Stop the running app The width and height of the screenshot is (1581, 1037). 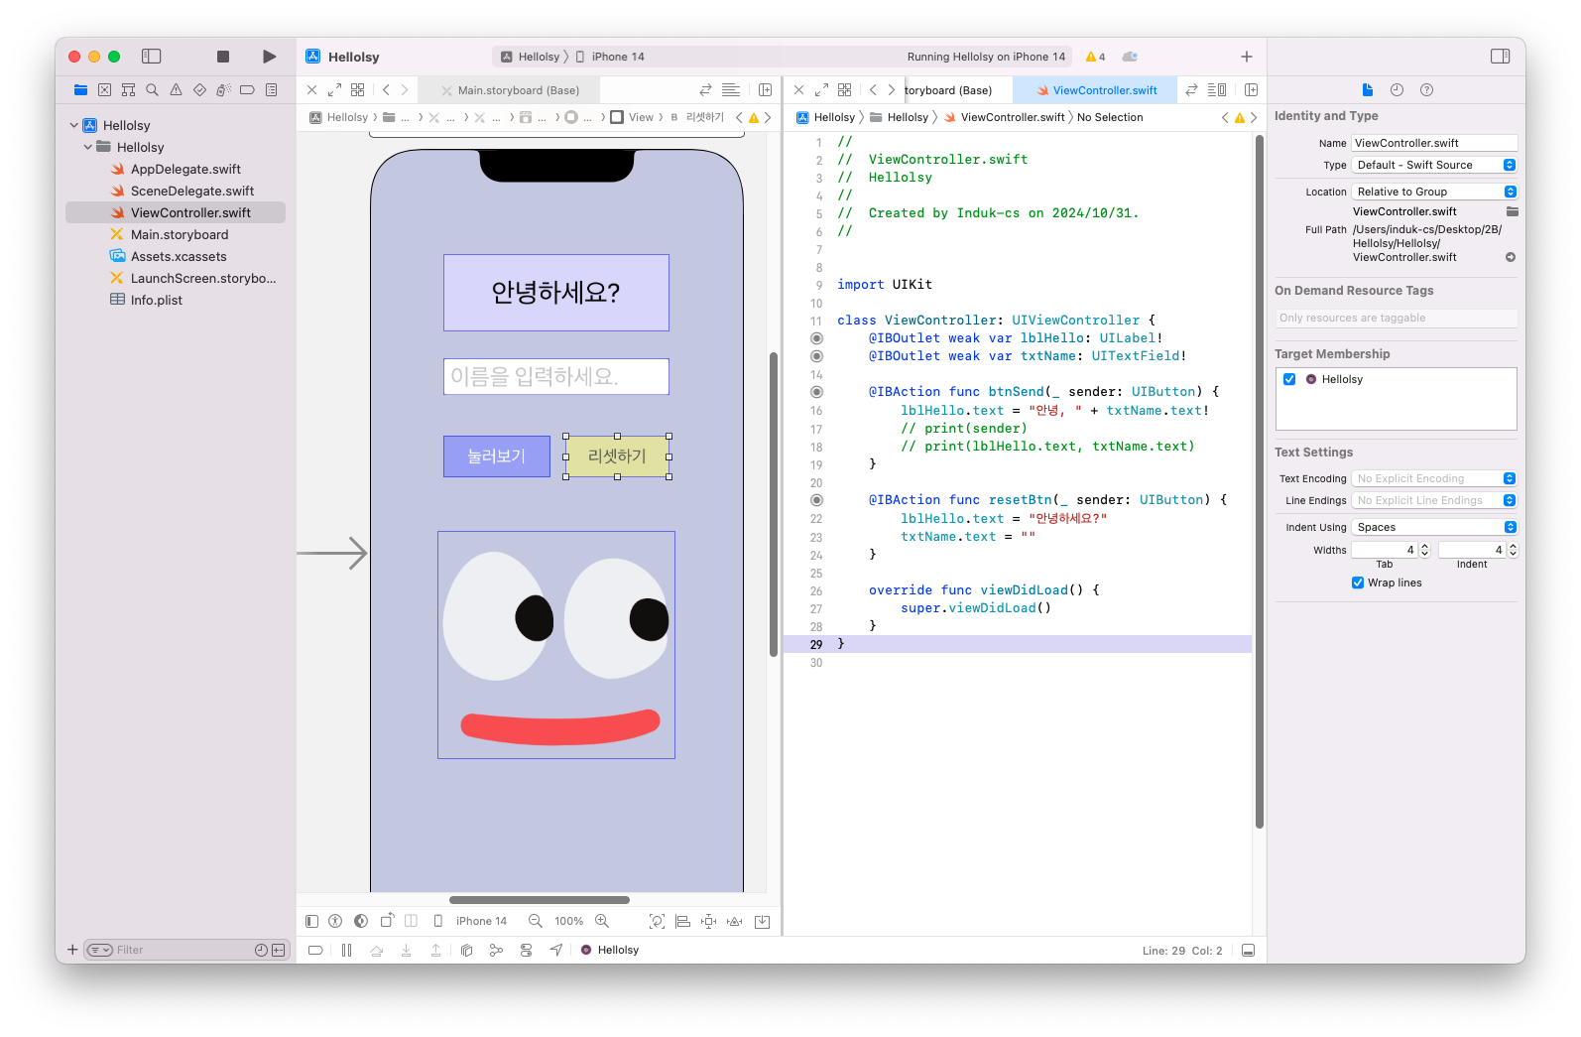[x=223, y=57]
